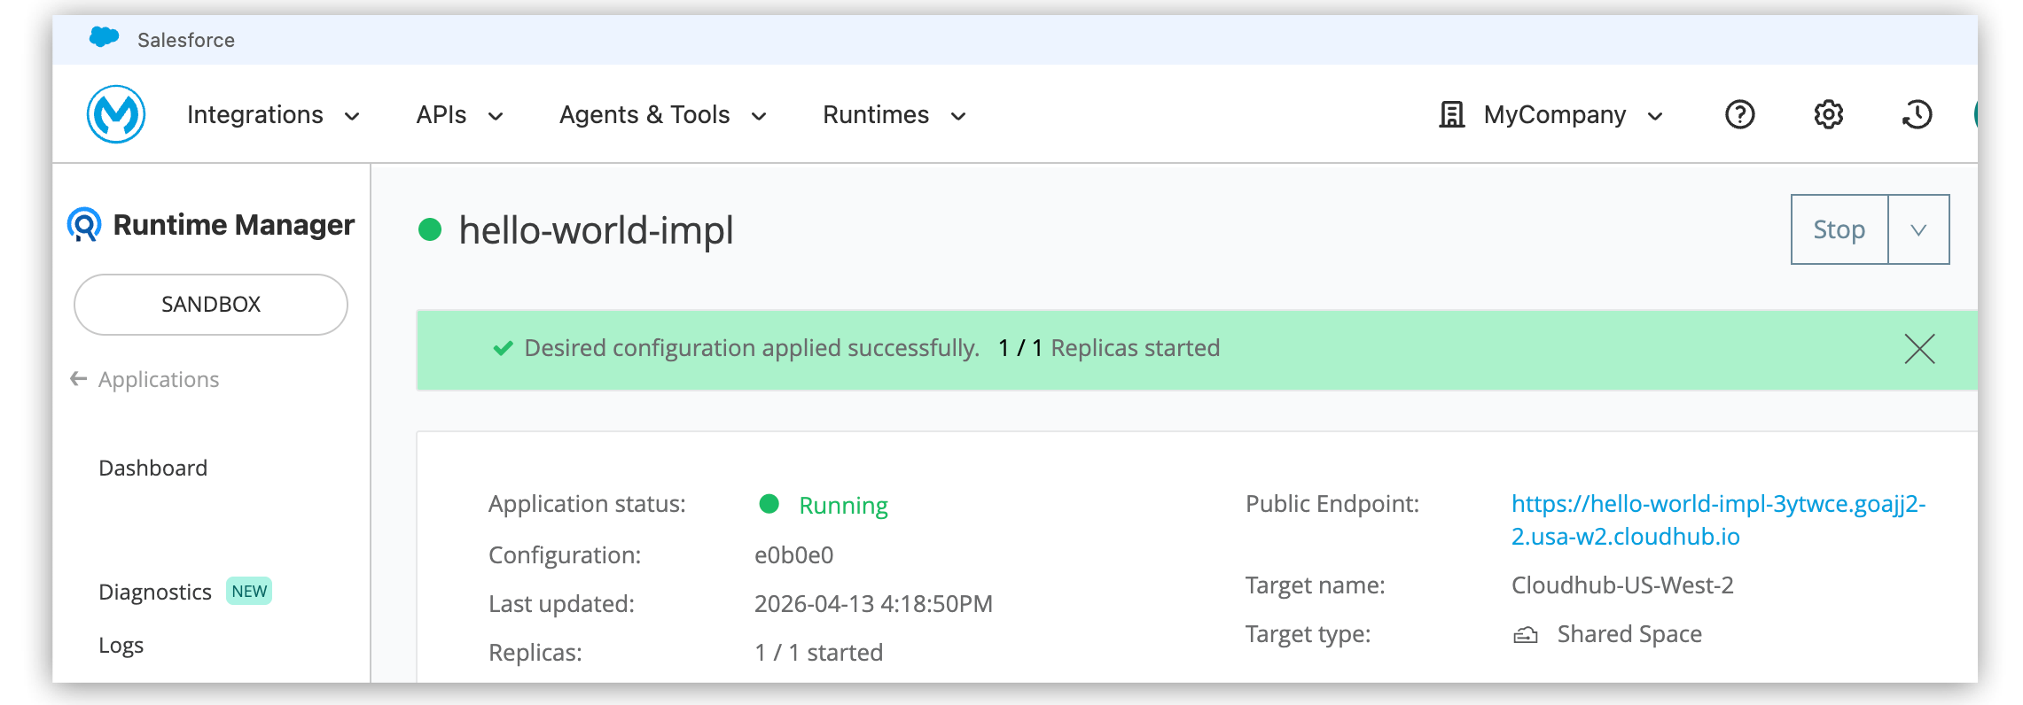Click the Shared Space target type text
The image size is (2023, 705).
[x=1629, y=634]
